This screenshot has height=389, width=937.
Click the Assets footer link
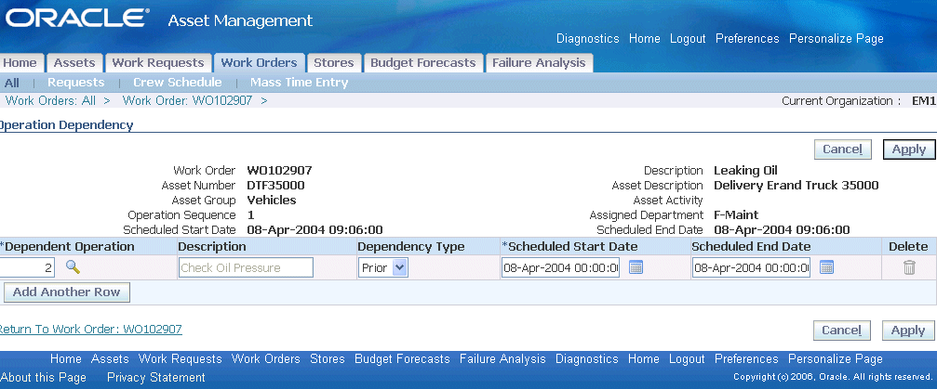[110, 359]
